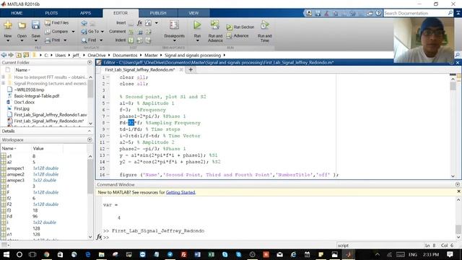This screenshot has width=462, height=260.
Task: Expand the 'How to interpret FFT results' folder
Action: coord(3,77)
